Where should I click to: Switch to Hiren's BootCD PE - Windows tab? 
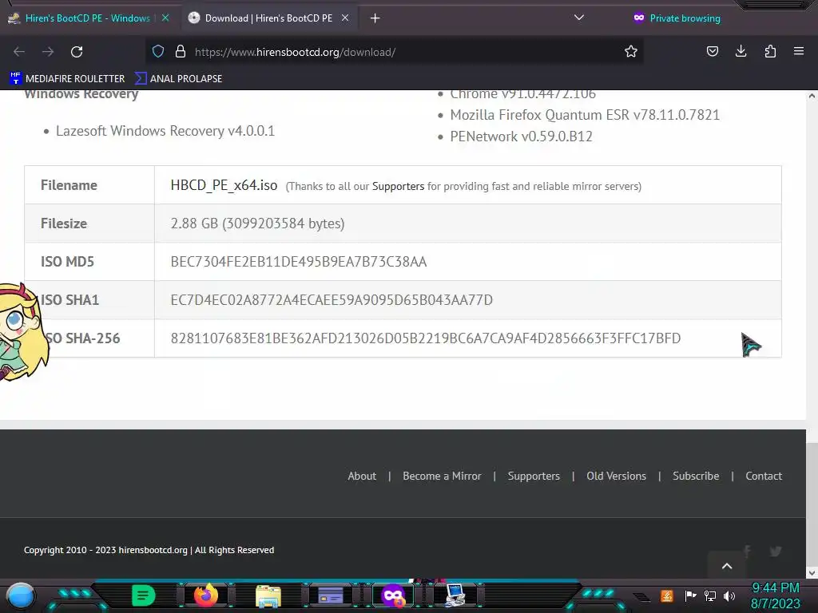87,18
